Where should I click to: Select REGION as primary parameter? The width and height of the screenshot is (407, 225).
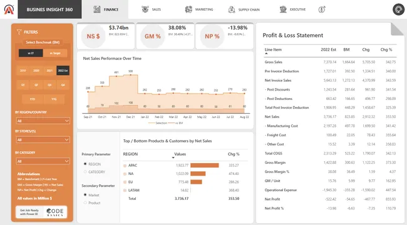85,164
